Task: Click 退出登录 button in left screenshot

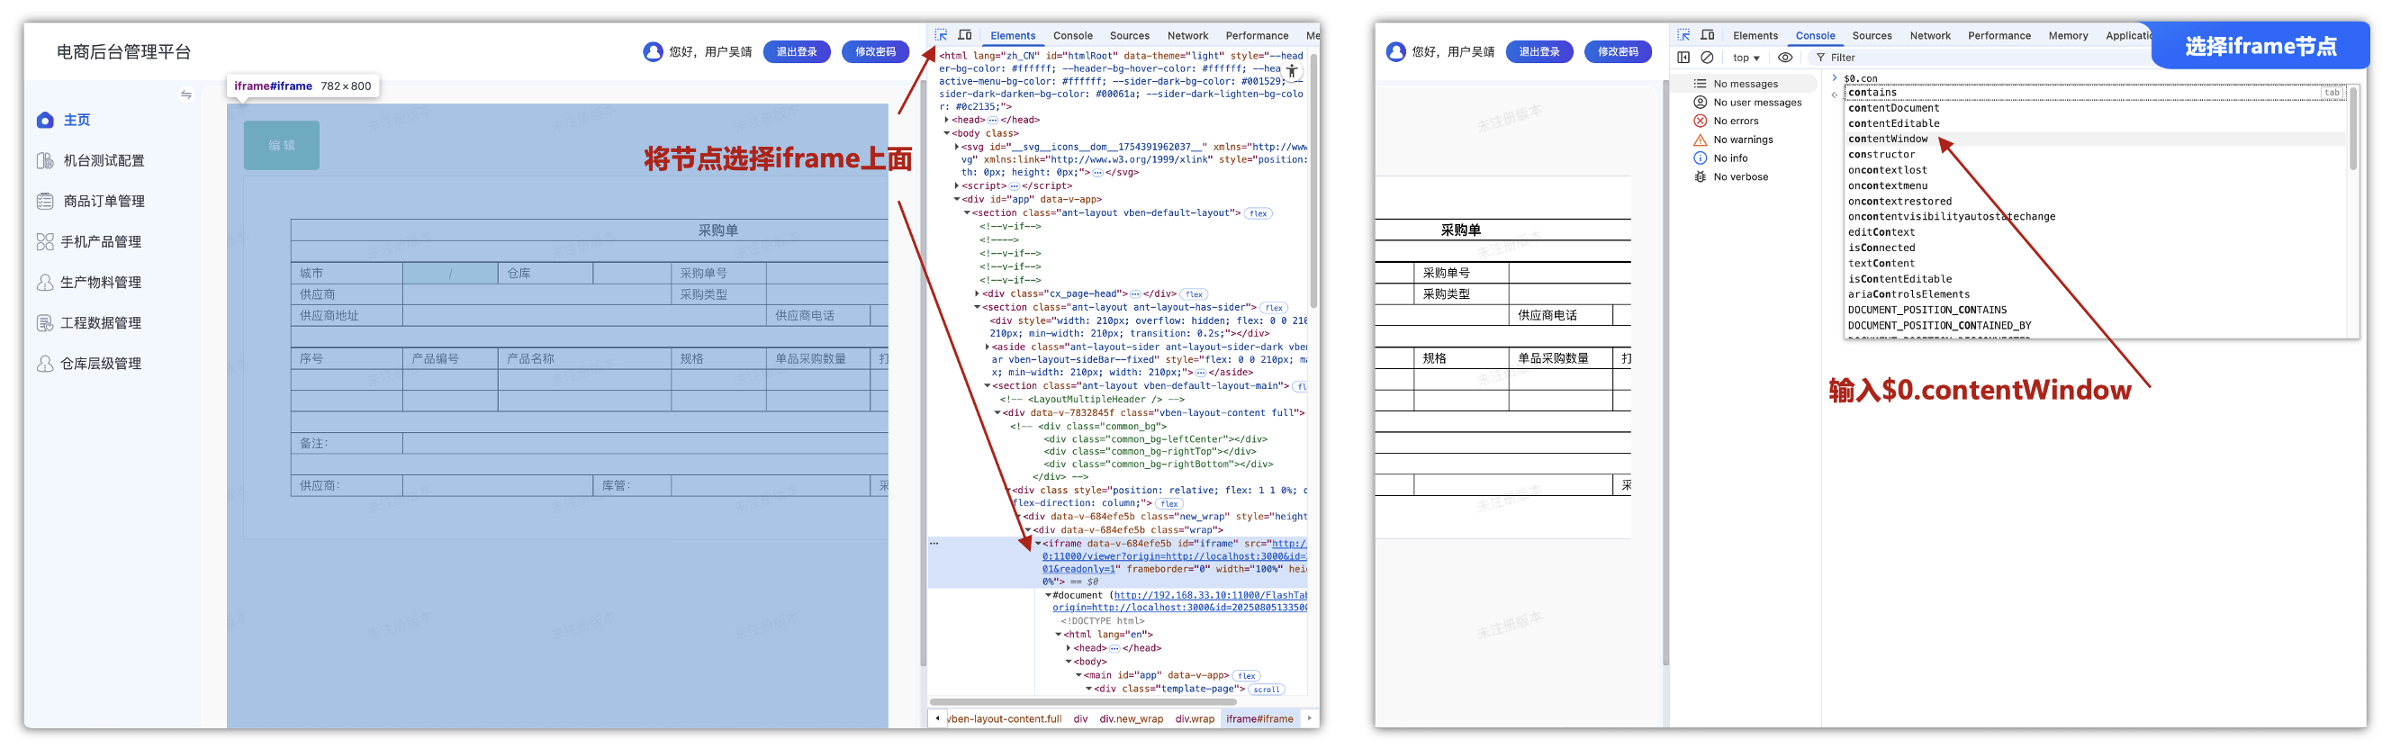Action: coord(796,52)
